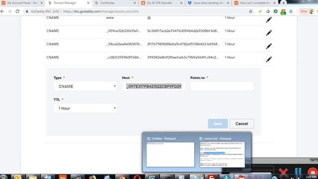Open Outlook from the taskbar
The width and height of the screenshot is (318, 179).
pos(18,177)
